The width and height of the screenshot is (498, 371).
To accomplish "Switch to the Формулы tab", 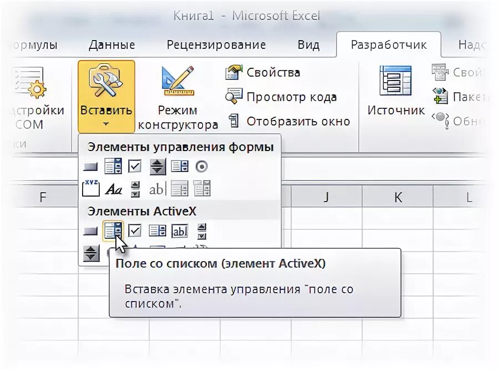I will coord(35,45).
